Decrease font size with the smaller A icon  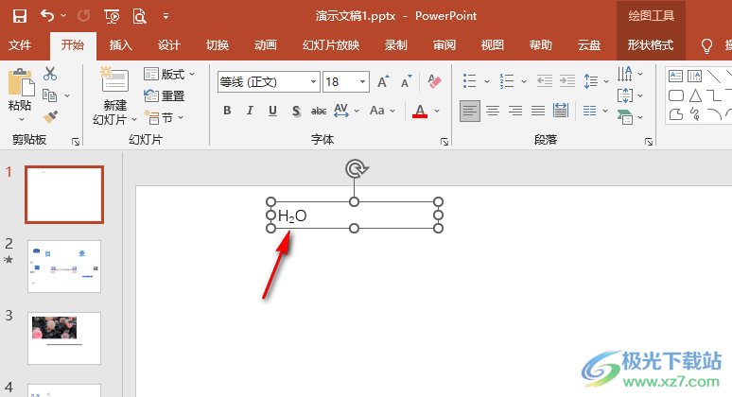[x=406, y=82]
